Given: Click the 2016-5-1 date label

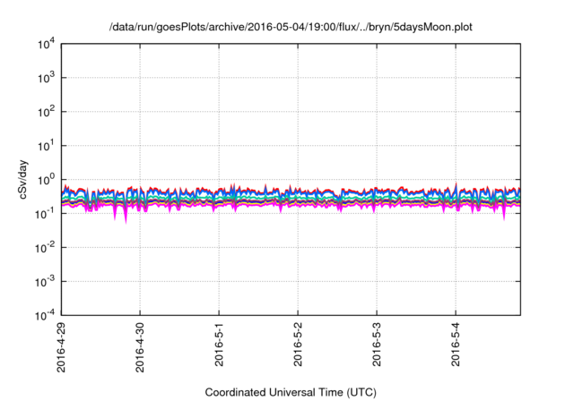Looking at the screenshot, I should pos(219,344).
